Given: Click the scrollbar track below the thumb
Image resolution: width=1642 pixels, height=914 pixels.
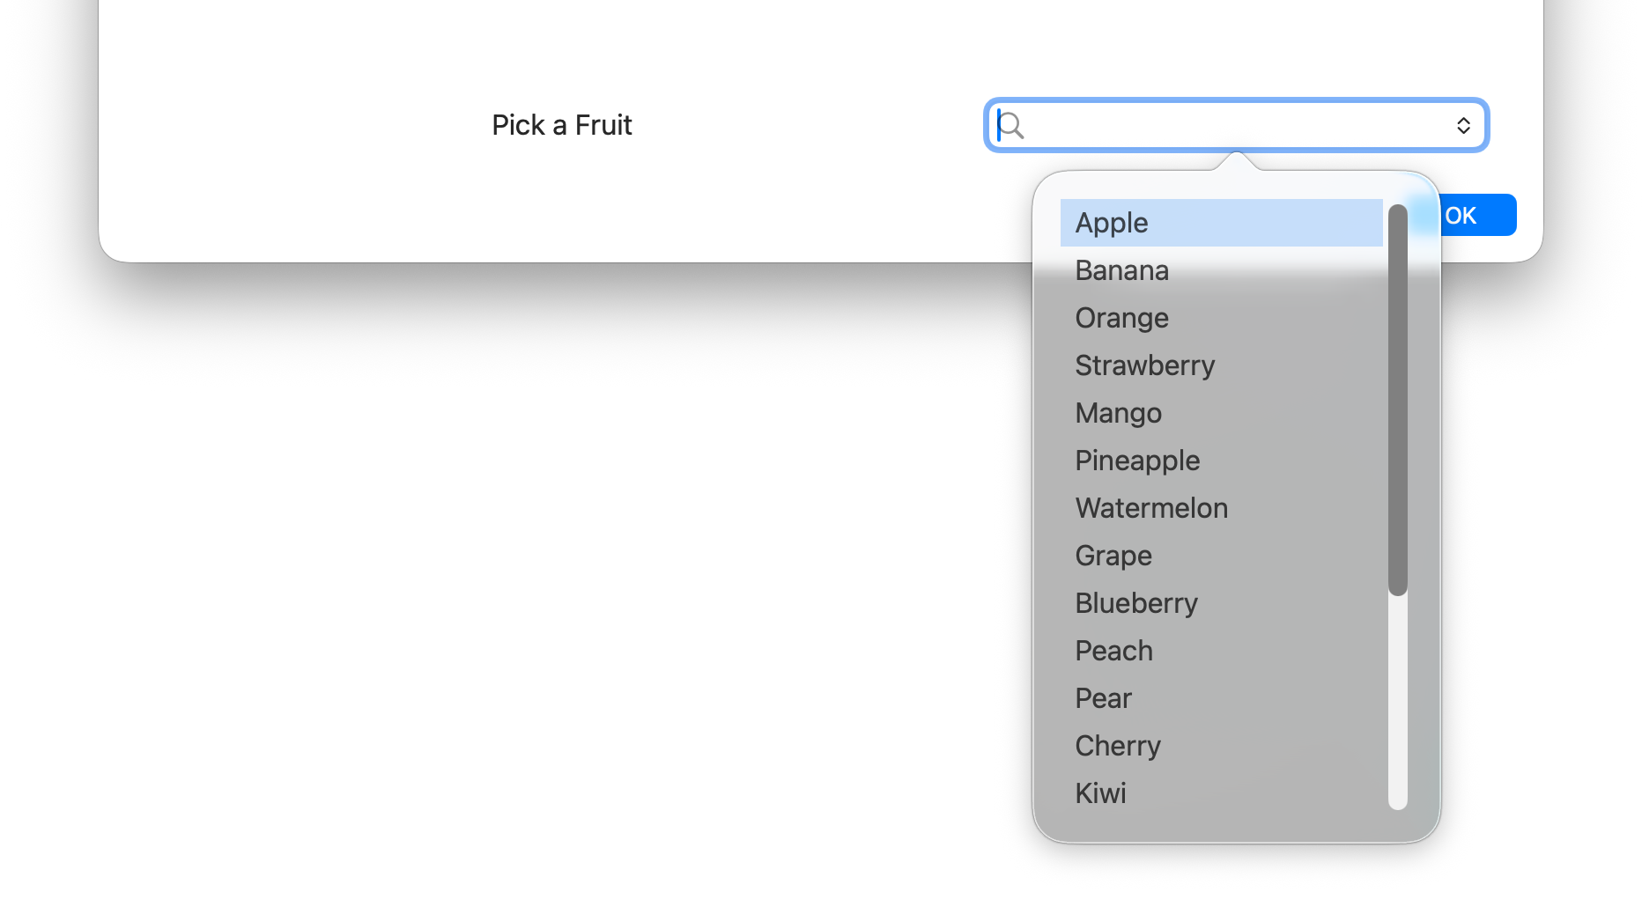Looking at the screenshot, I should [x=1397, y=703].
